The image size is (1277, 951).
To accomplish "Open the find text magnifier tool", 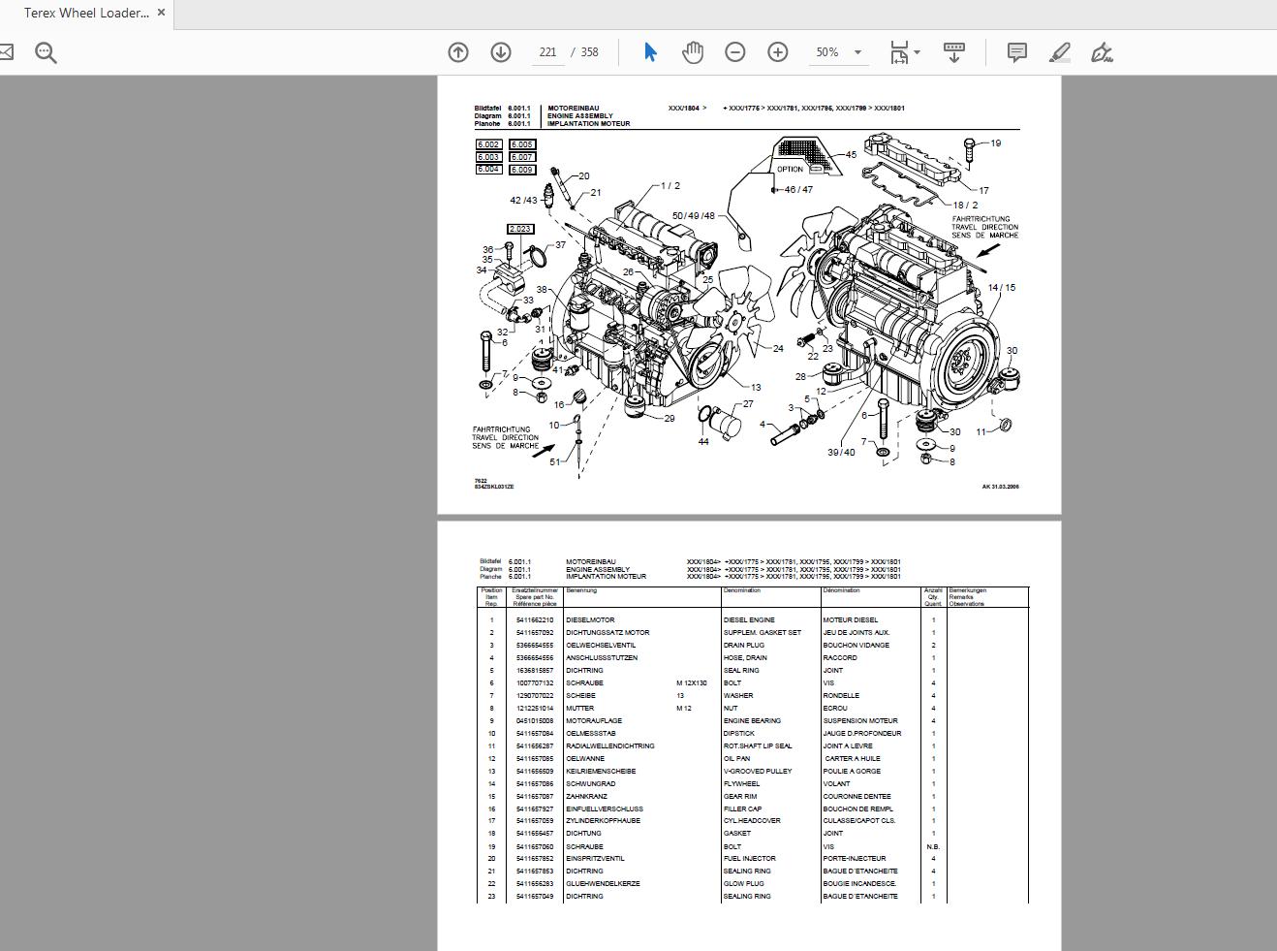I will point(46,52).
